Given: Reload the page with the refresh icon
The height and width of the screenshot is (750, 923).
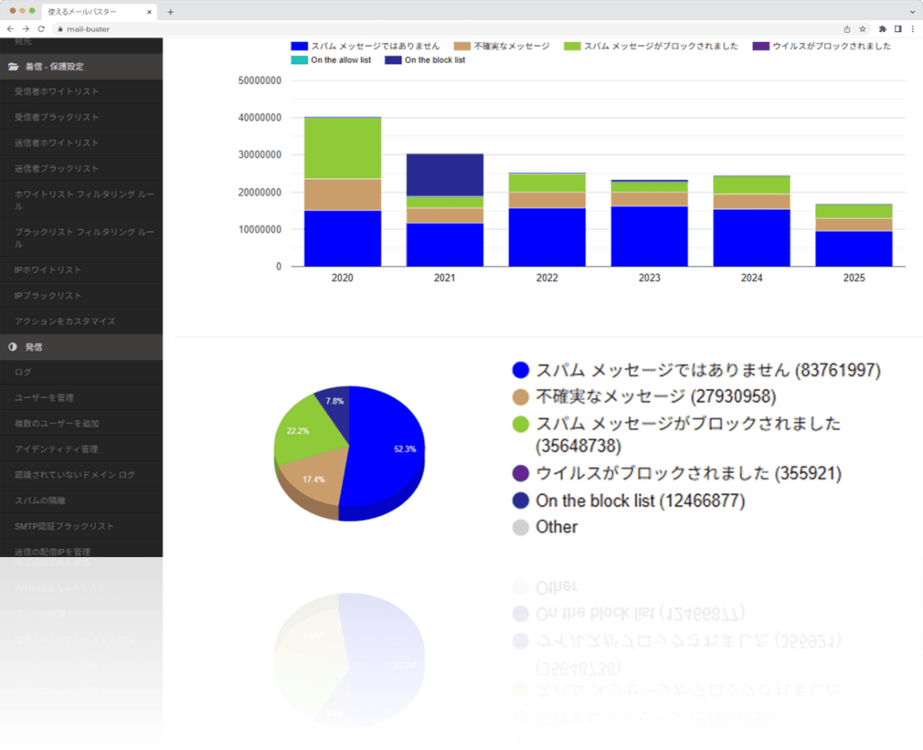Looking at the screenshot, I should click(41, 29).
